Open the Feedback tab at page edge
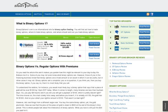The height and width of the screenshot is (112, 168). coord(165,106)
